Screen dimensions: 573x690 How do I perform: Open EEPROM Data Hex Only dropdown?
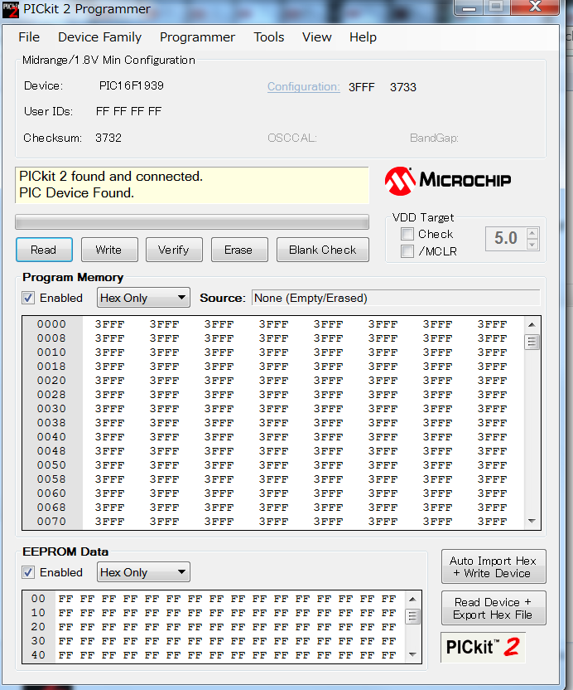[143, 572]
